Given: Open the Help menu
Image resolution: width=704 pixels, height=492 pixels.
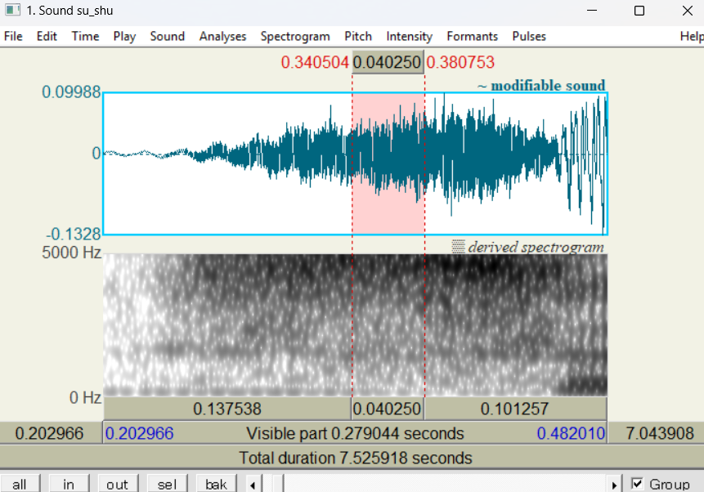Looking at the screenshot, I should click(x=692, y=36).
